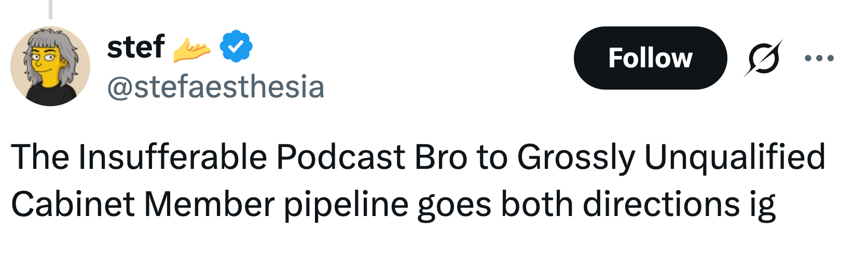This screenshot has height=259, width=854.
Task: Click the Grok explain-post icon
Action: pos(763,58)
